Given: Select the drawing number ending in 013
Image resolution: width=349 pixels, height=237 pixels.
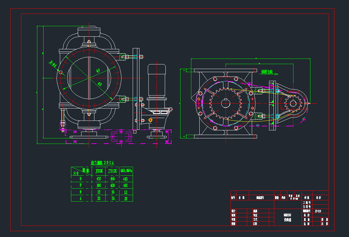Looking at the screenshot, I should 318,211.
